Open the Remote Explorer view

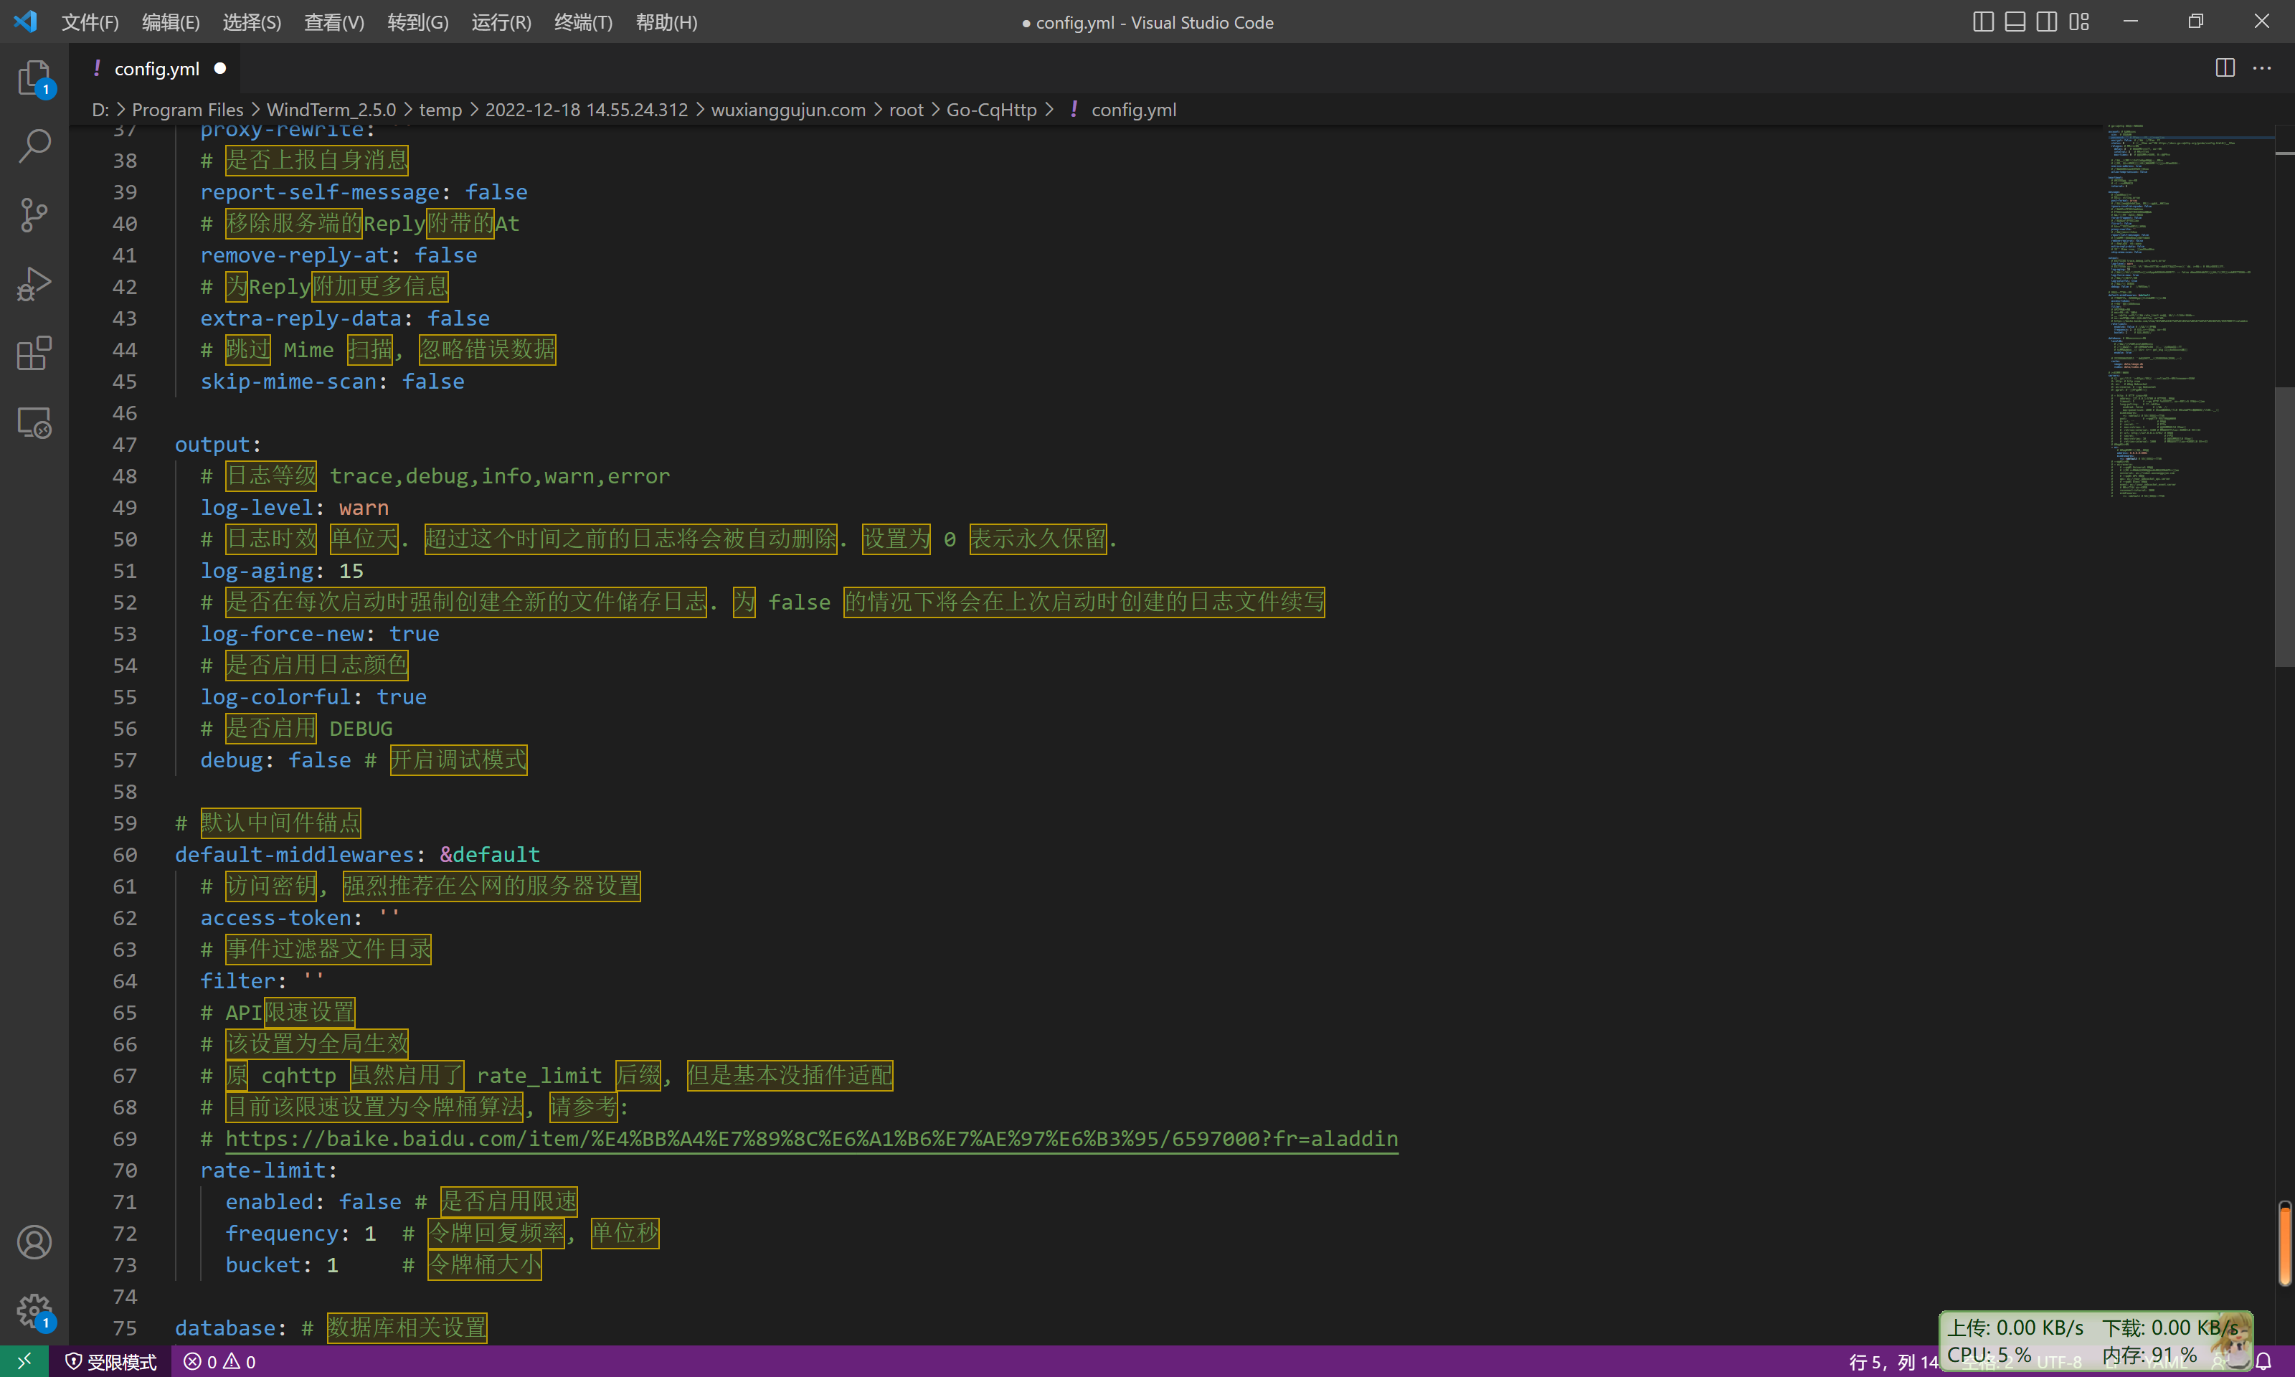point(34,422)
